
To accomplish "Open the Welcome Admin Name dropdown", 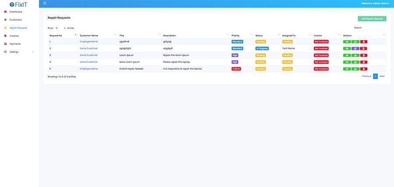I will 376,3.
